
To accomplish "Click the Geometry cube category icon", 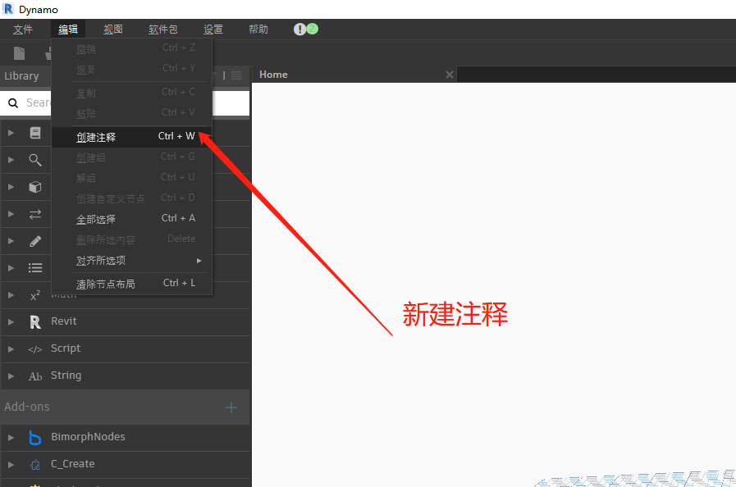I will [x=35, y=187].
